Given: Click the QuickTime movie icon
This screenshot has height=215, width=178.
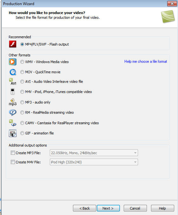Looking at the screenshot, I should [13, 72].
